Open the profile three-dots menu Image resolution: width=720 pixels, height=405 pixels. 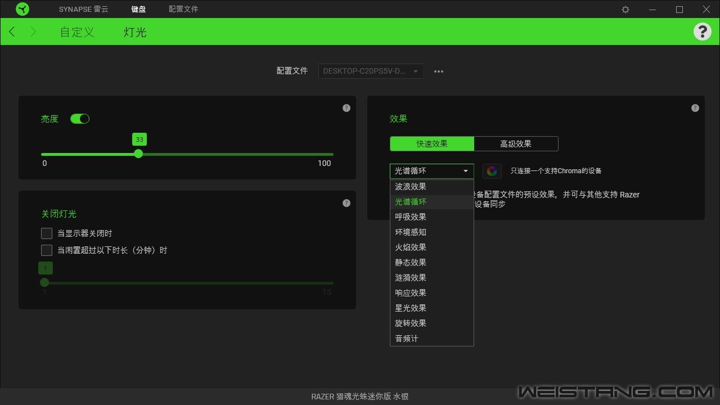point(439,71)
